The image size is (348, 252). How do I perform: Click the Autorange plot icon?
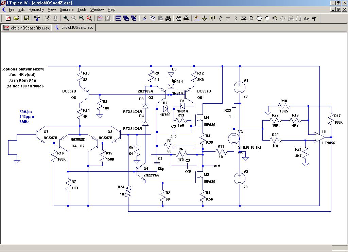tap(100, 18)
